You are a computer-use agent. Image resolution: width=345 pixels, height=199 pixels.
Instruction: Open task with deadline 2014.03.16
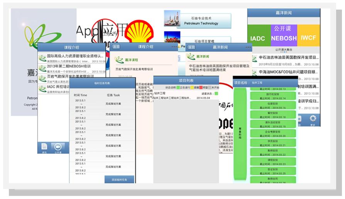(273, 106)
